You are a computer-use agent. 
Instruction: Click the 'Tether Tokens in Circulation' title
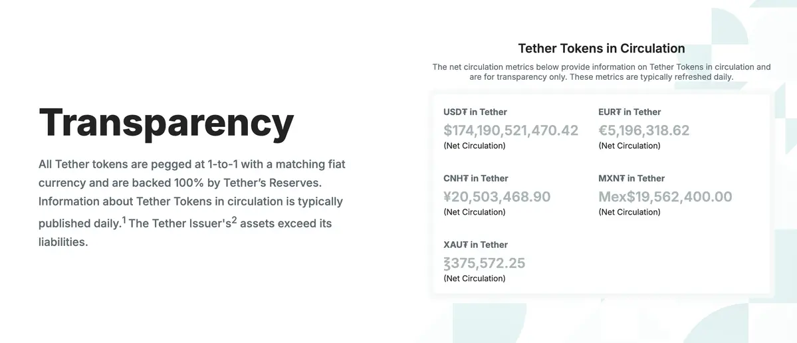coord(601,49)
